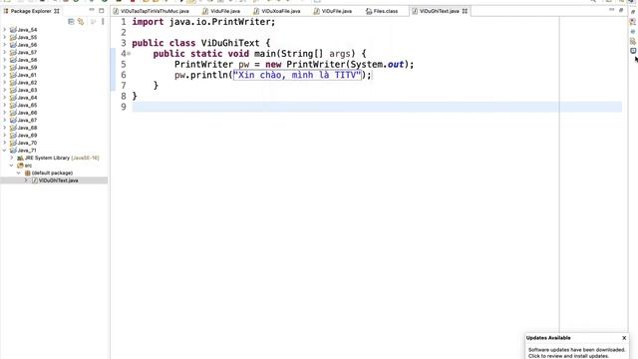Click line number 2 in gutter

(x=124, y=33)
